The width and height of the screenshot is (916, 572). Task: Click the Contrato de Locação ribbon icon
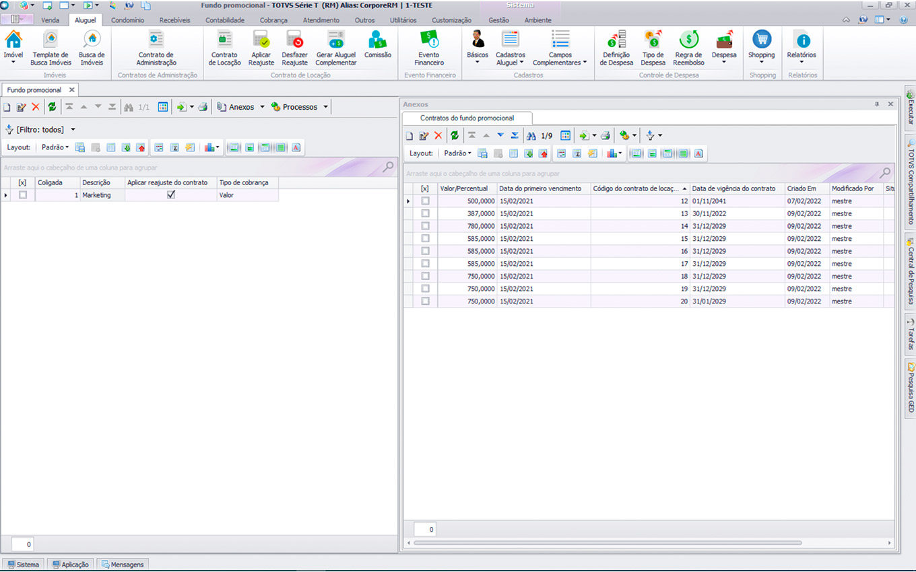(224, 47)
